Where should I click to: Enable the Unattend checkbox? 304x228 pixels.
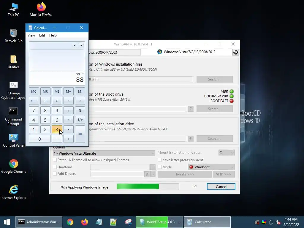(55, 167)
